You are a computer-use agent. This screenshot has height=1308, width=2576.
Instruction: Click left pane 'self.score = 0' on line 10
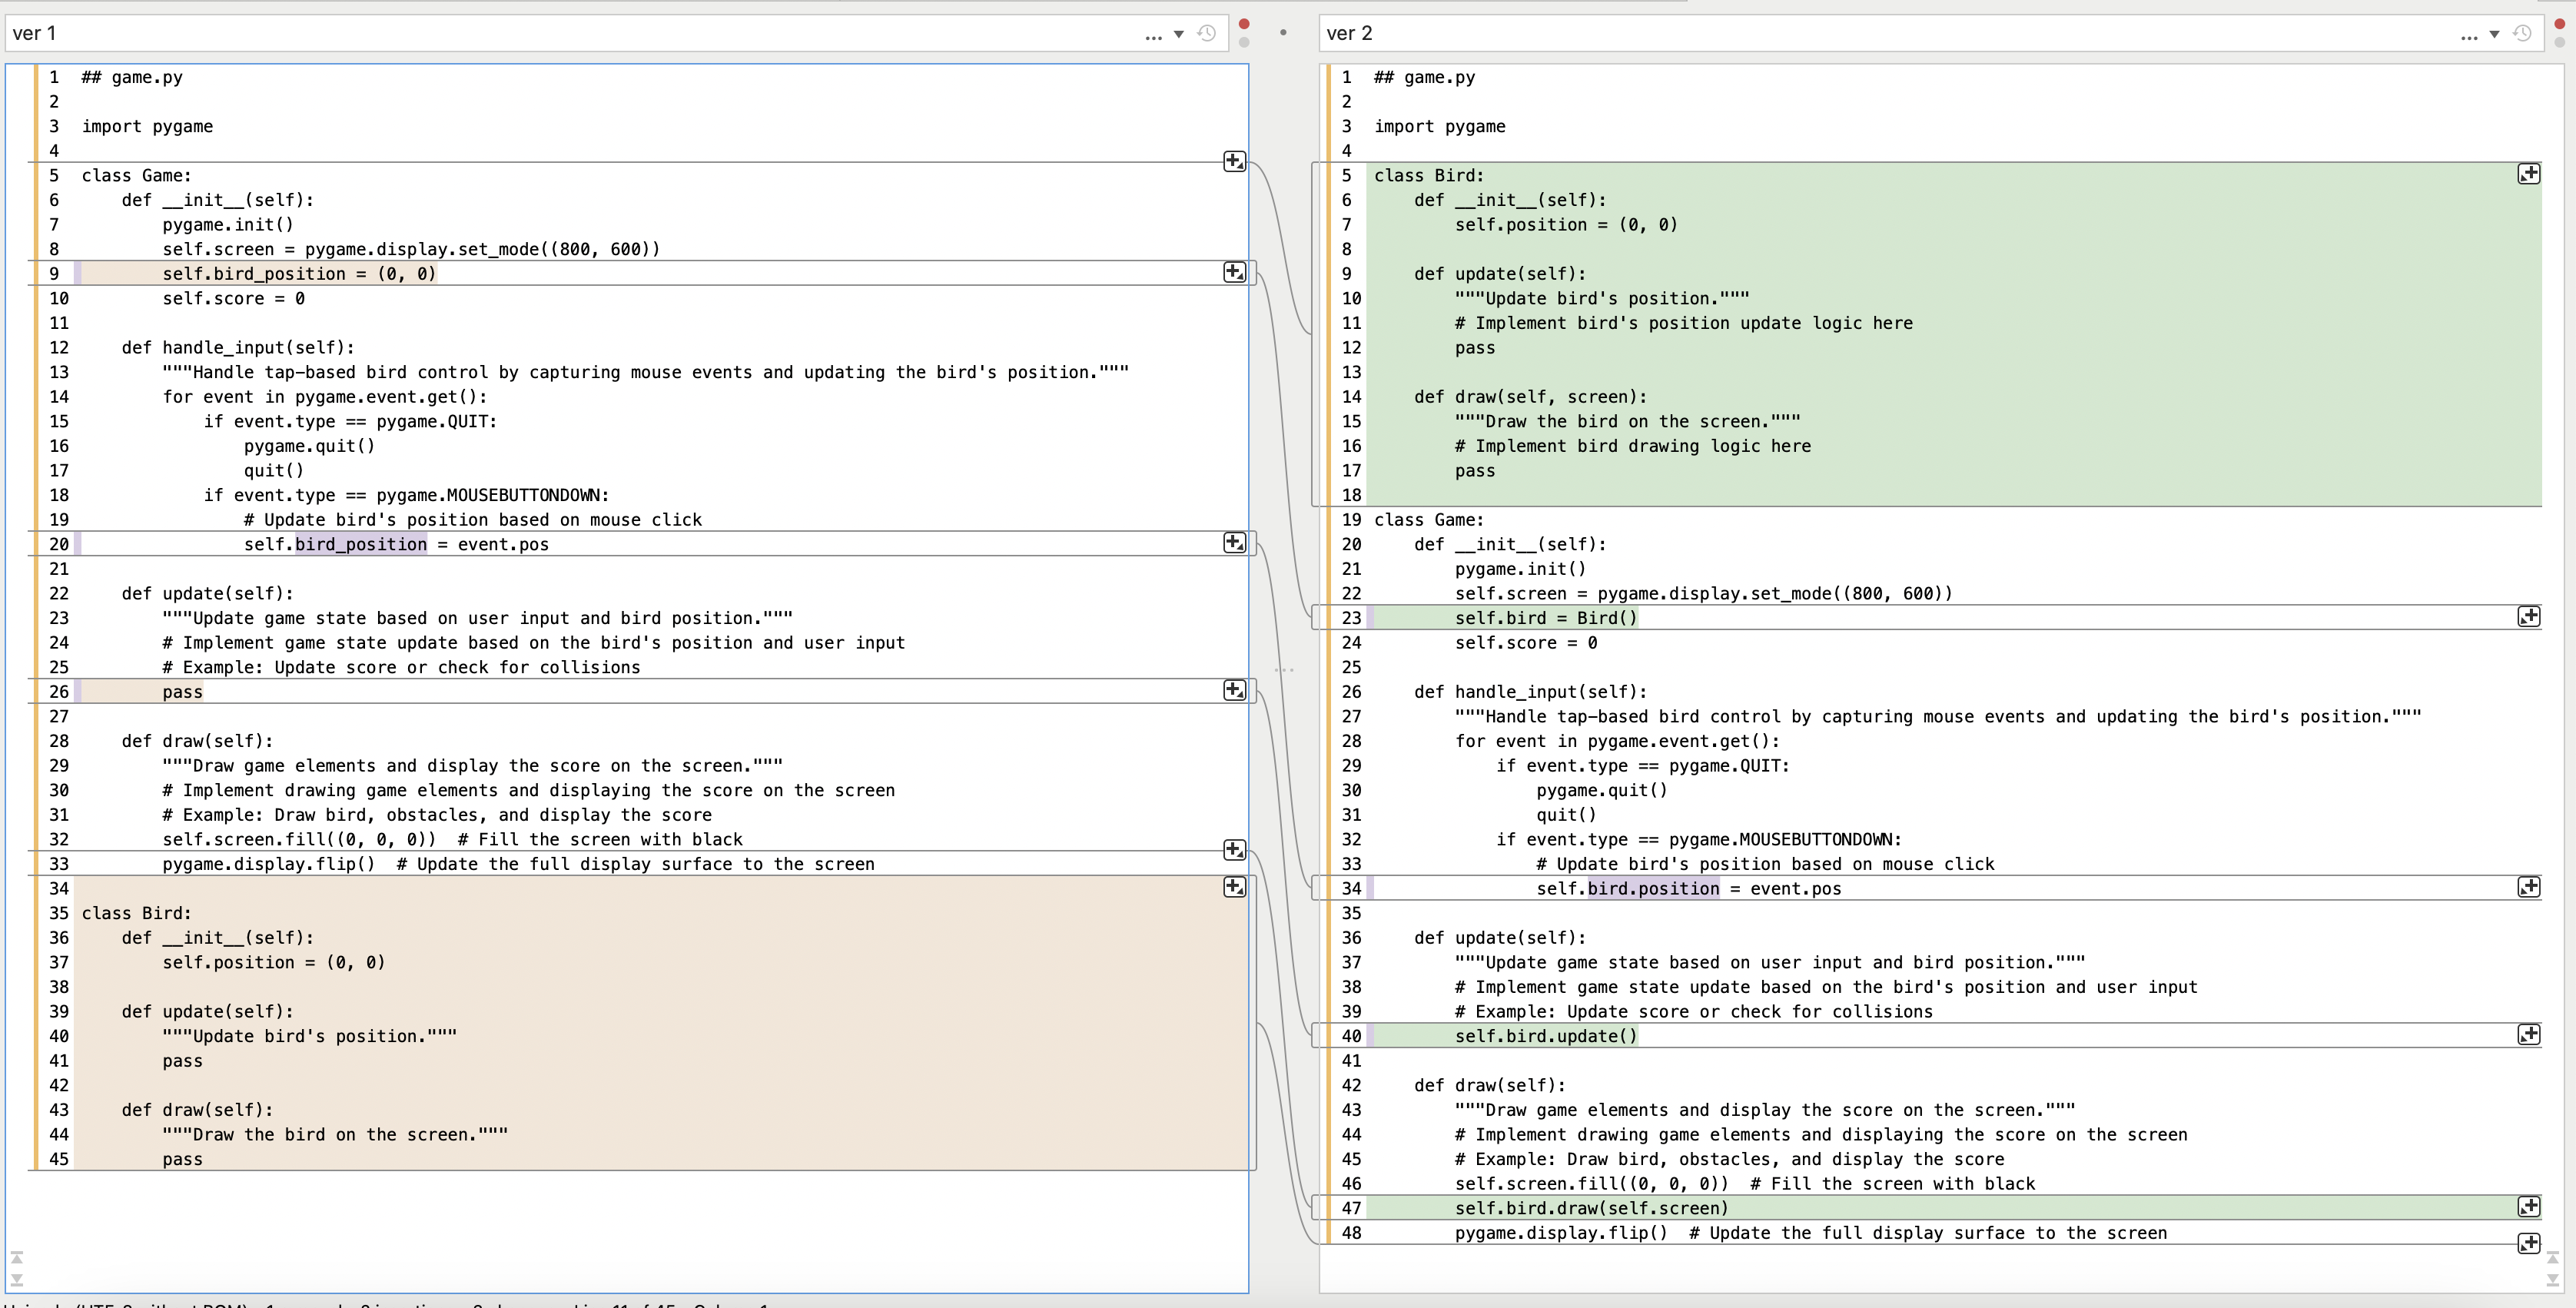point(234,298)
